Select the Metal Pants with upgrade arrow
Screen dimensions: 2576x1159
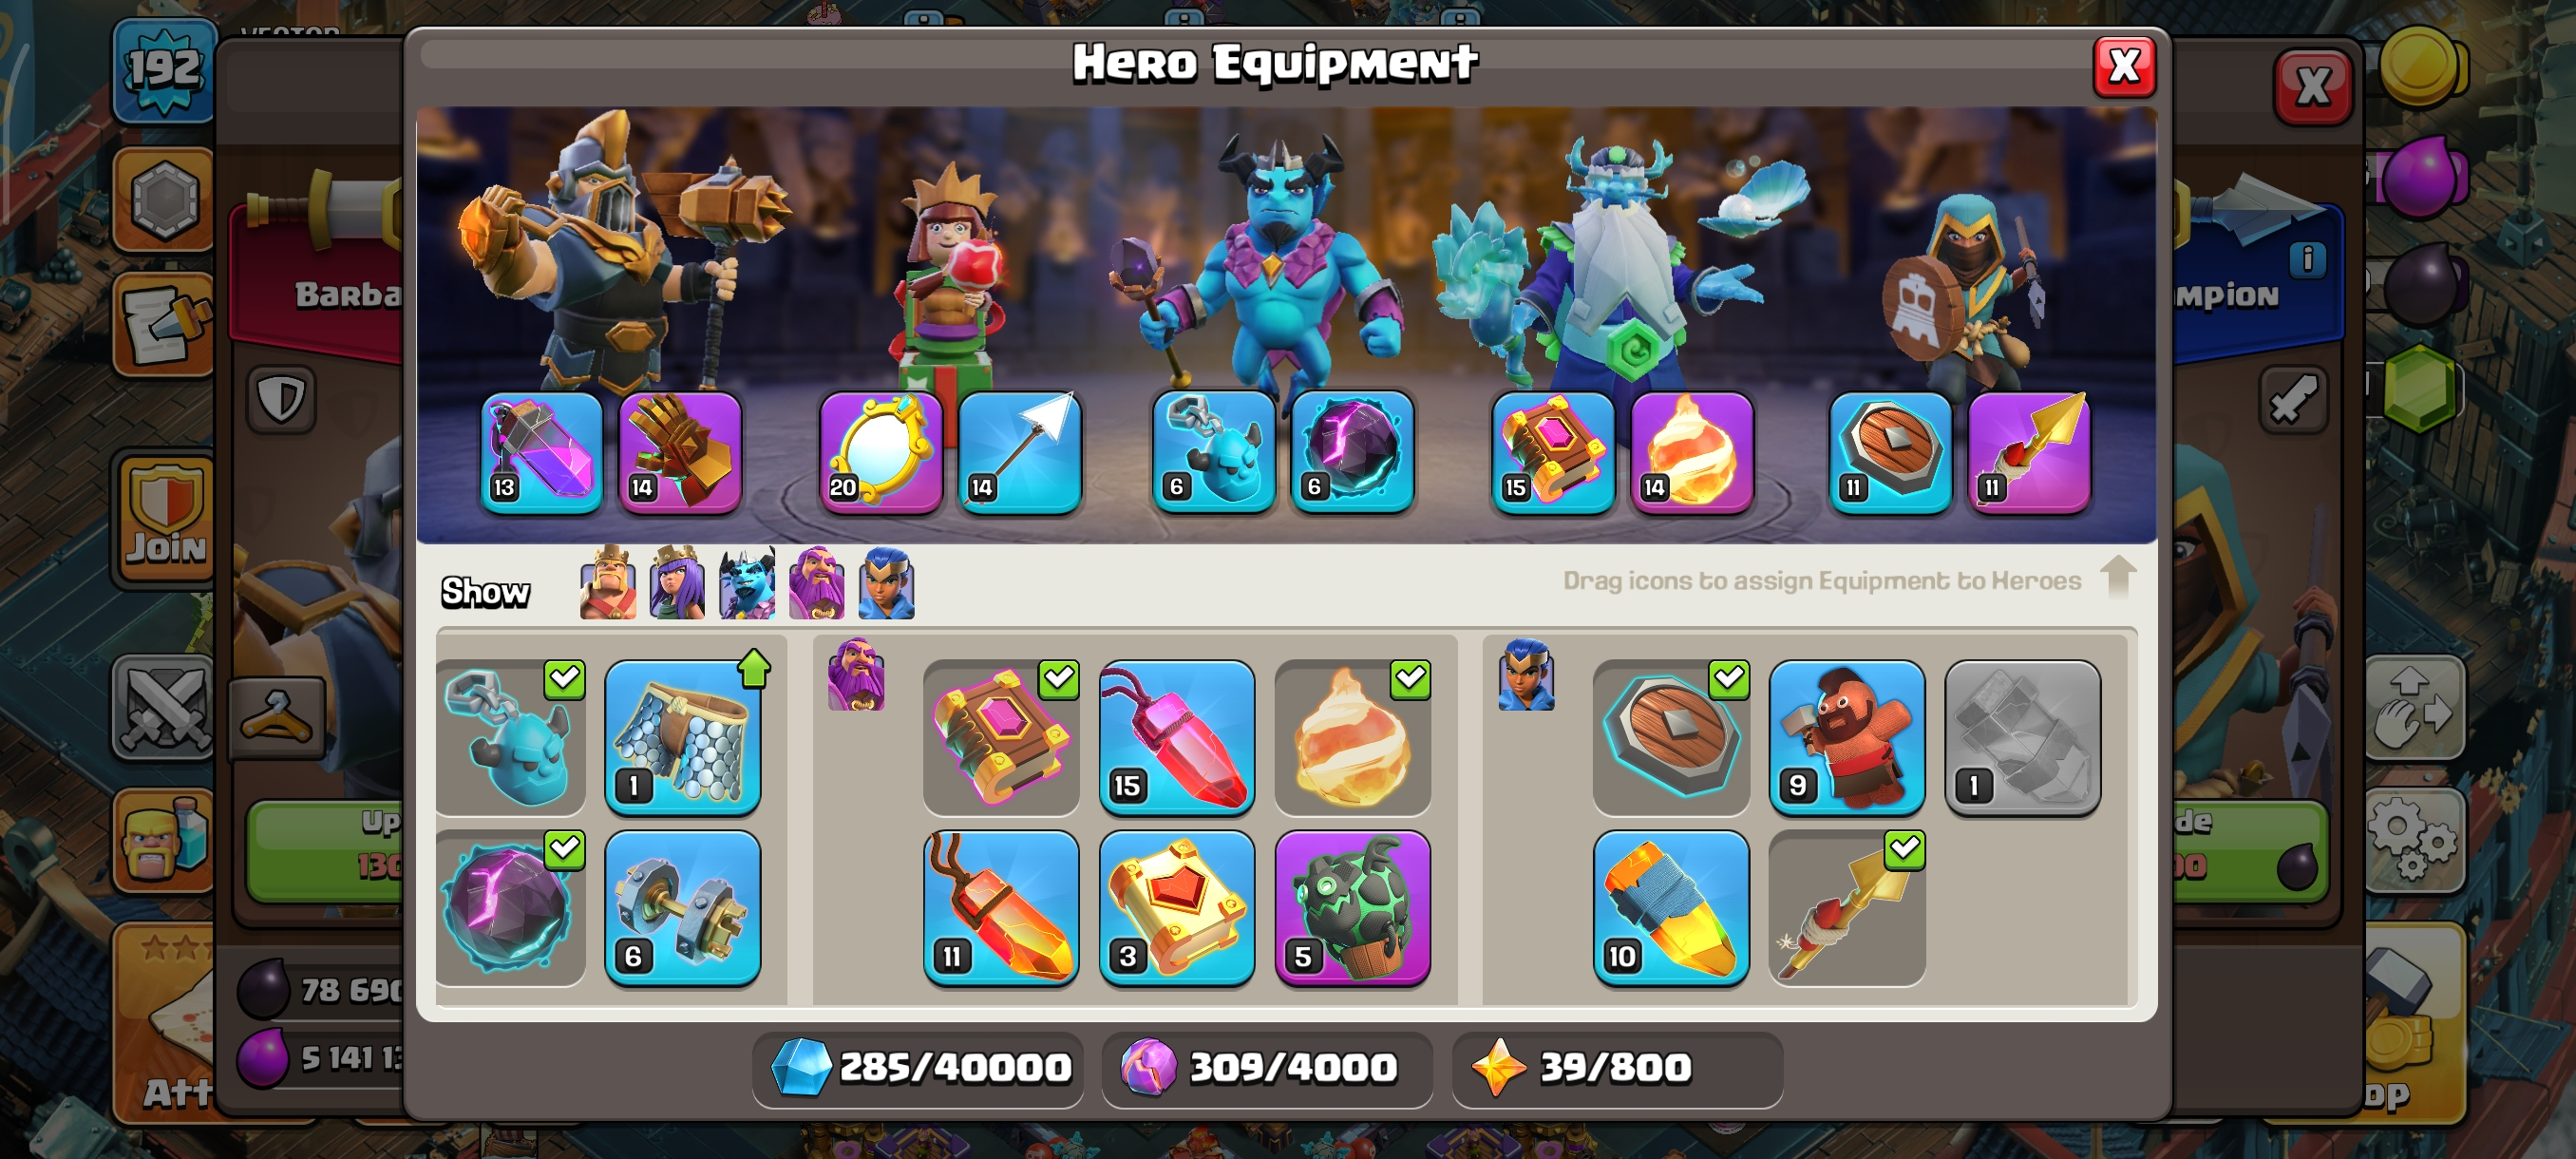click(x=682, y=737)
